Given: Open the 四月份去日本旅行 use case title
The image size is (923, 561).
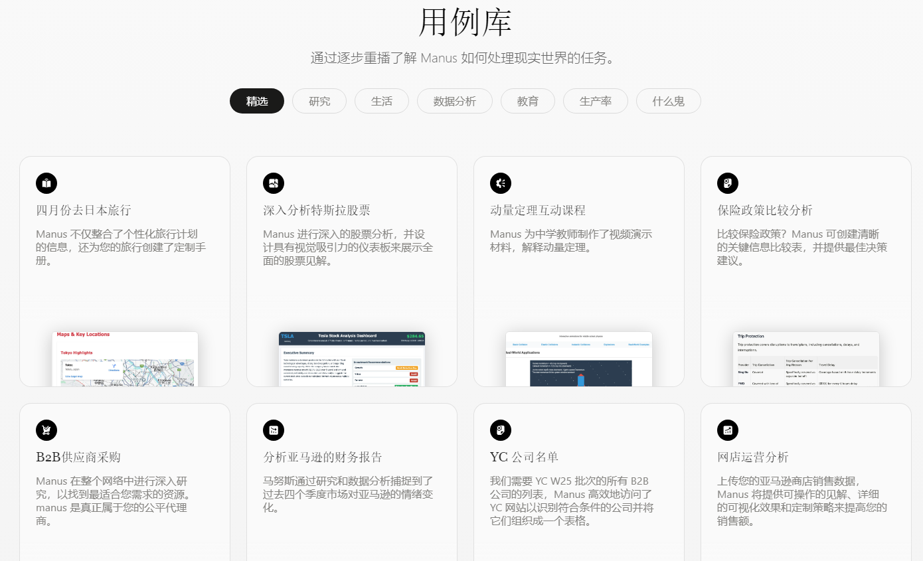Looking at the screenshot, I should [x=84, y=210].
